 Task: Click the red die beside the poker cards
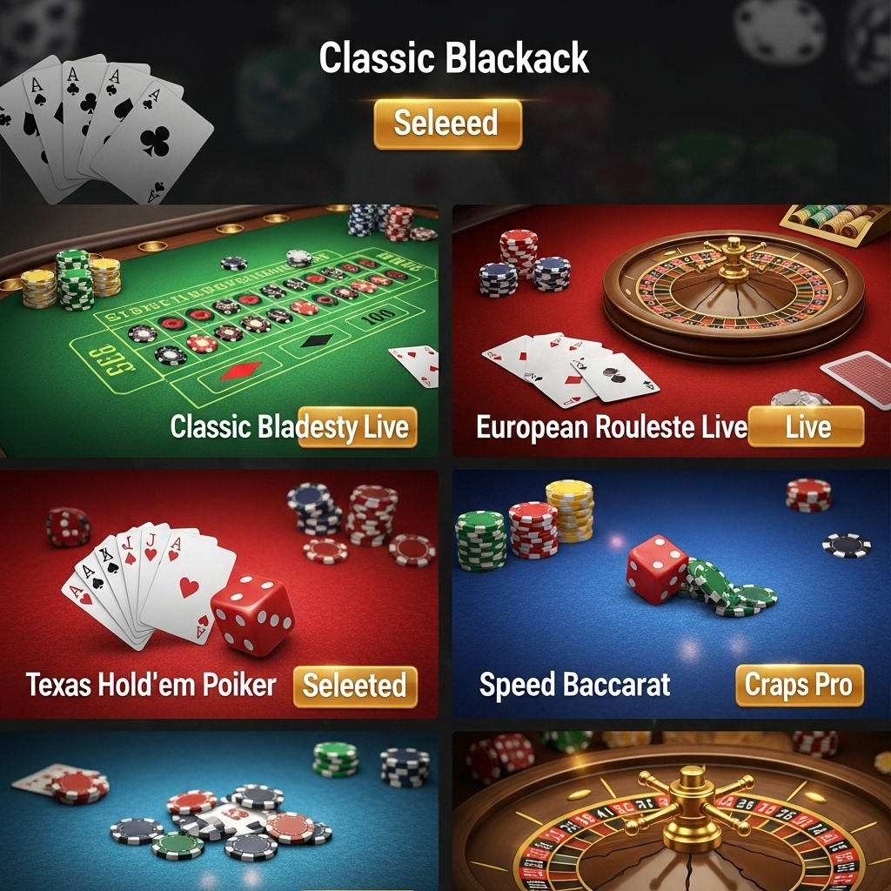pos(253,615)
